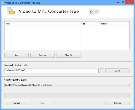Start conversion with the Convert button
Screen dimensions: 135x110
click(17, 103)
